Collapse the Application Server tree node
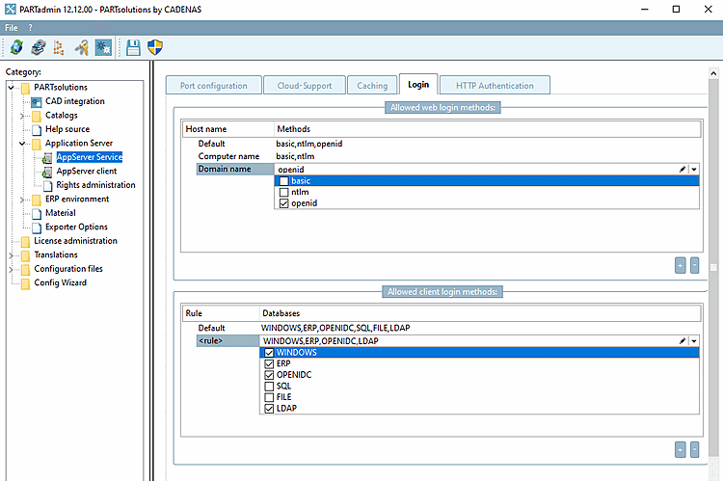 point(21,144)
